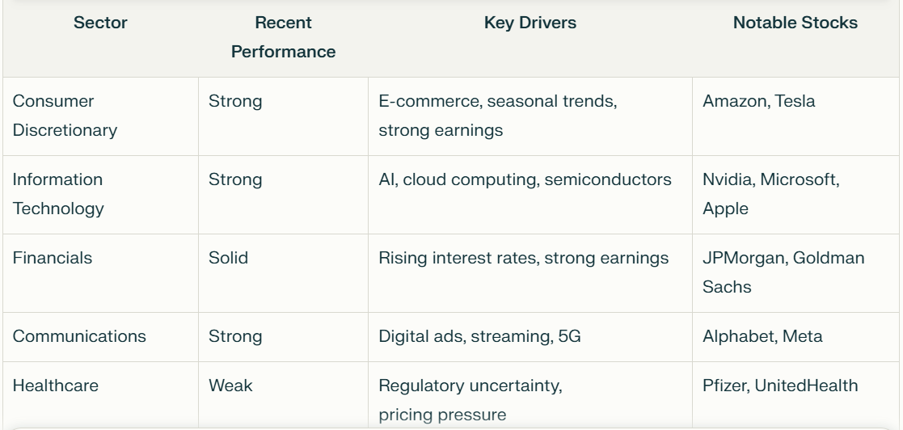Select the Key Drivers header cell
The height and width of the screenshot is (430, 903).
coord(530,38)
